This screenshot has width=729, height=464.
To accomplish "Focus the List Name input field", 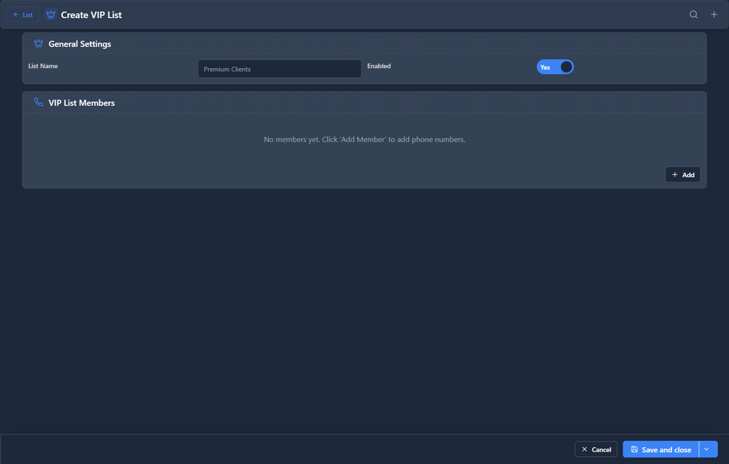I will click(280, 69).
